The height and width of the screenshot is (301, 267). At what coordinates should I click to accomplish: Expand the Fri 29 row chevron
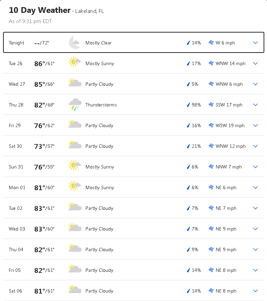[x=255, y=125]
